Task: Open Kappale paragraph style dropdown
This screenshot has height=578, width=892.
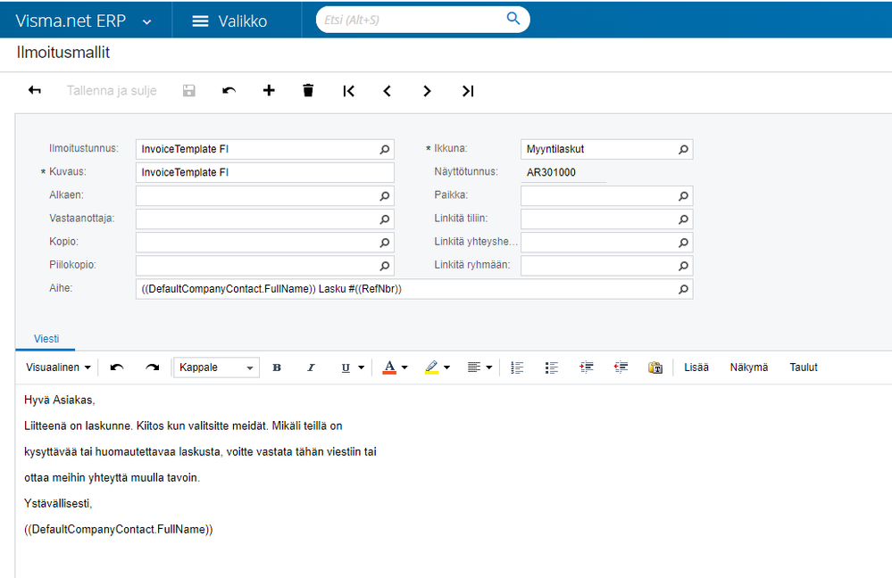Action: [x=216, y=367]
